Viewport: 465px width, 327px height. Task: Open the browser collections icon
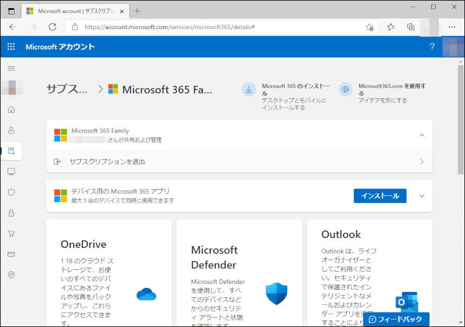411,27
